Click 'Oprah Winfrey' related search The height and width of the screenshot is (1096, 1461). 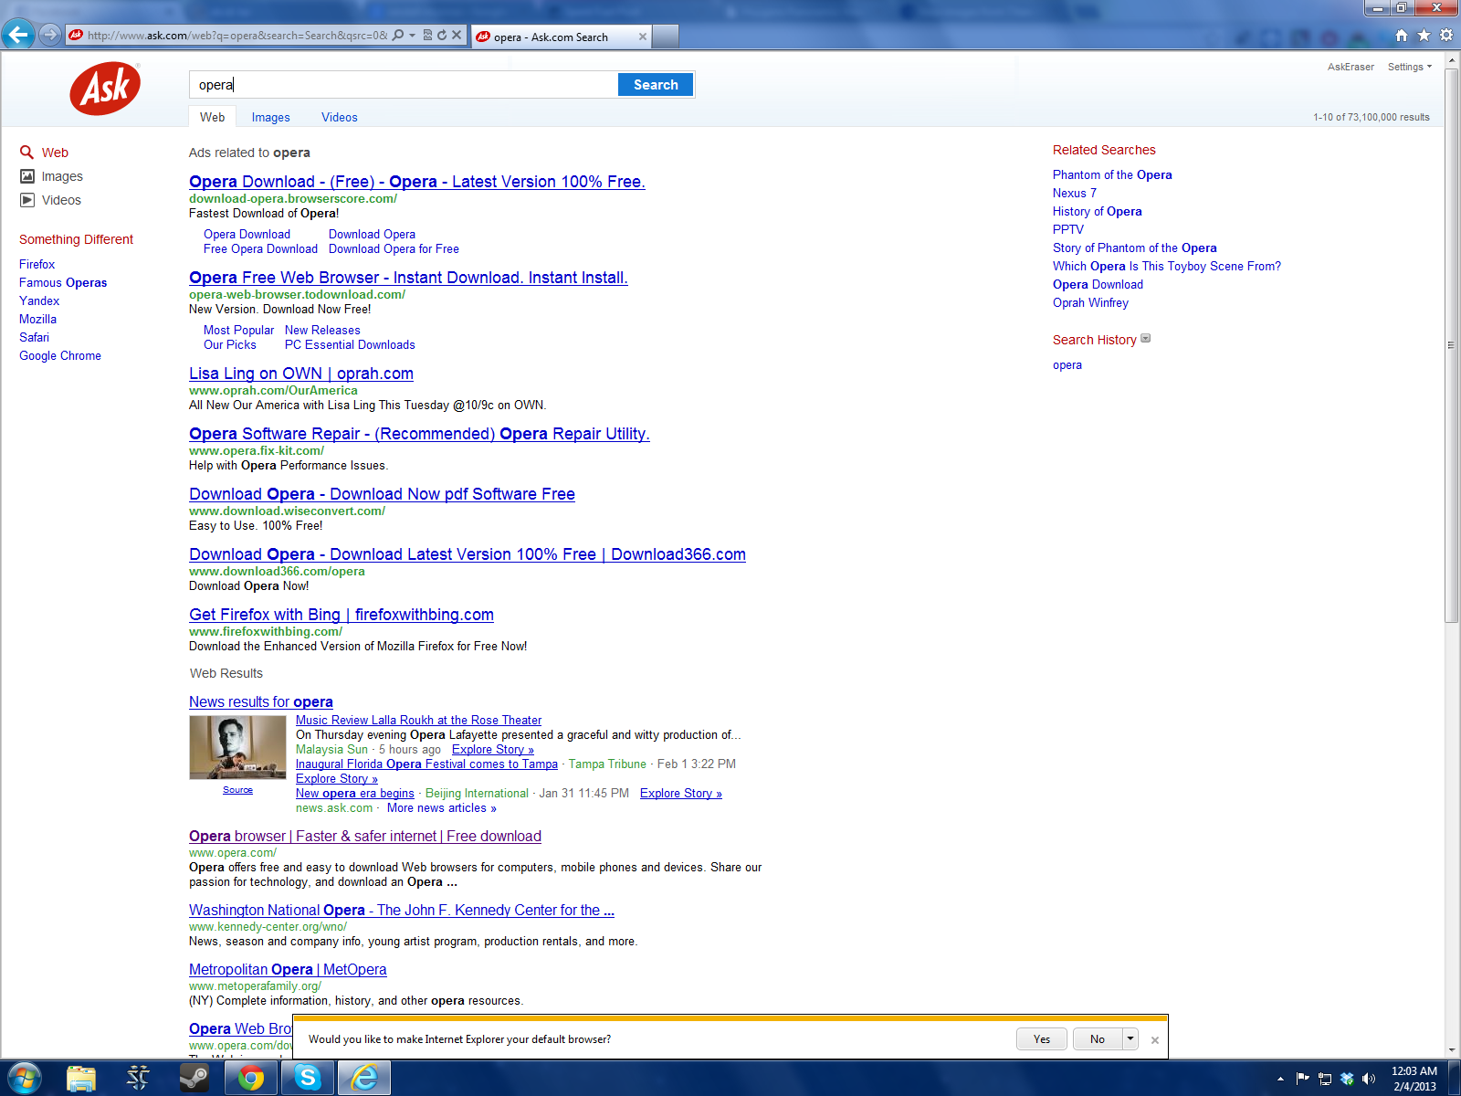pos(1090,302)
